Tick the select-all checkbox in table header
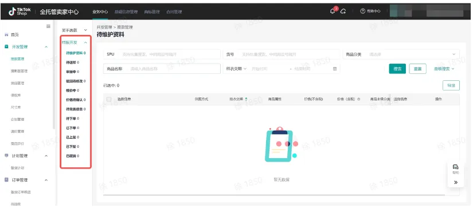473x208 pixels. (x=109, y=99)
